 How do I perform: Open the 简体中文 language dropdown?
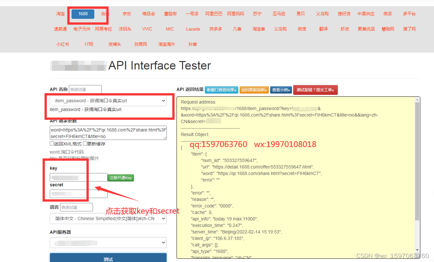[108, 218]
